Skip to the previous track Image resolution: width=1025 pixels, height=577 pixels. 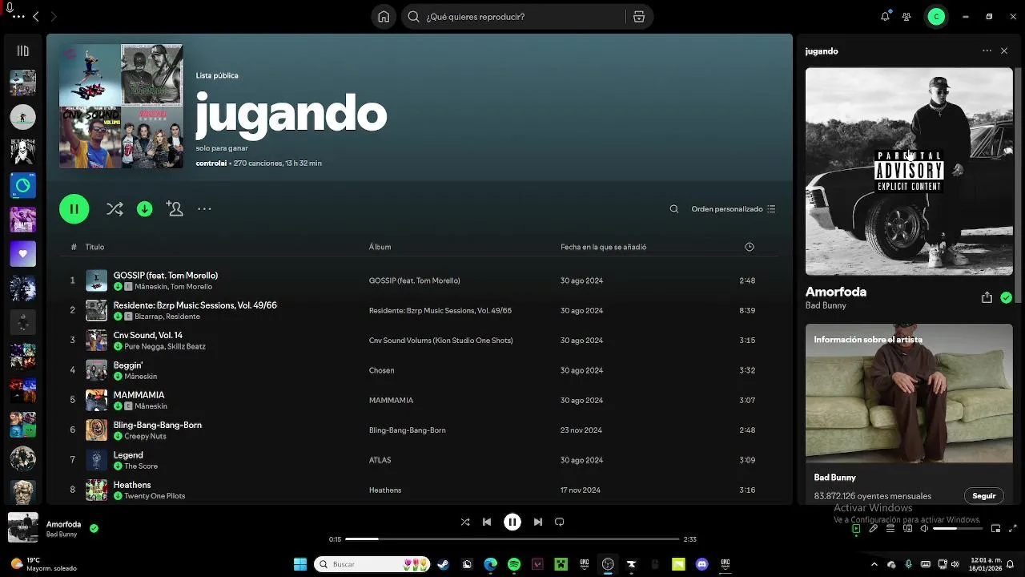(487, 522)
